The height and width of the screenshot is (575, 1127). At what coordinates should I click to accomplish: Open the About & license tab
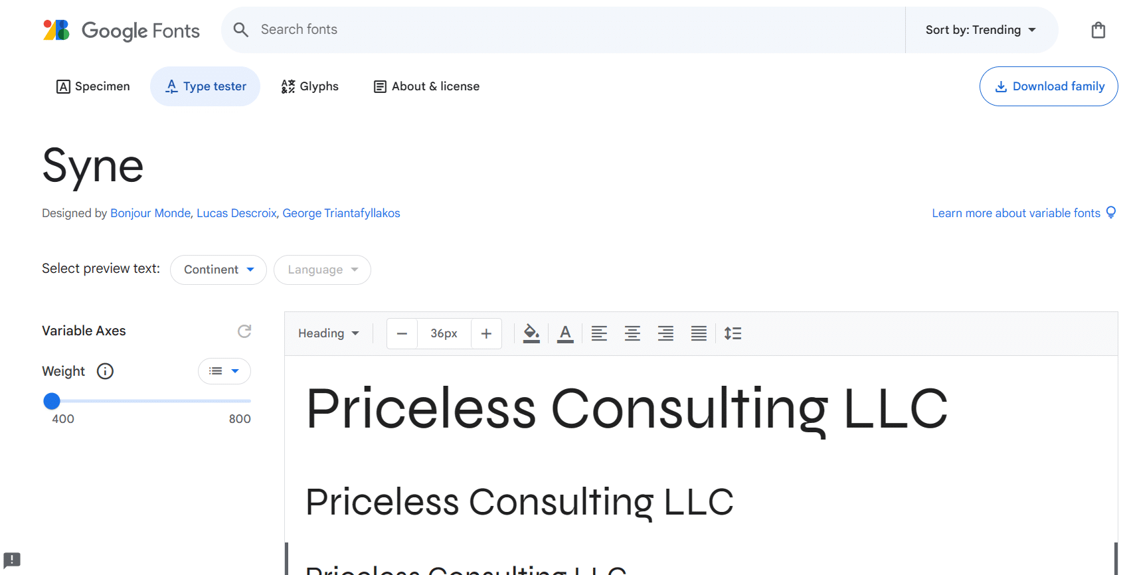click(426, 86)
